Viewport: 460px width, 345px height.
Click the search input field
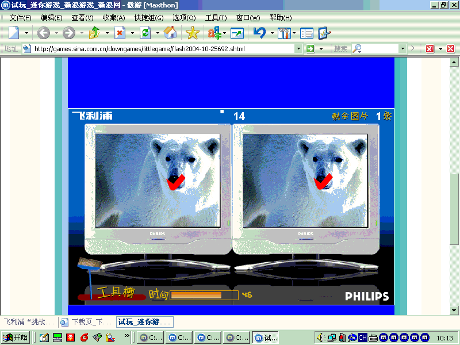pos(380,49)
